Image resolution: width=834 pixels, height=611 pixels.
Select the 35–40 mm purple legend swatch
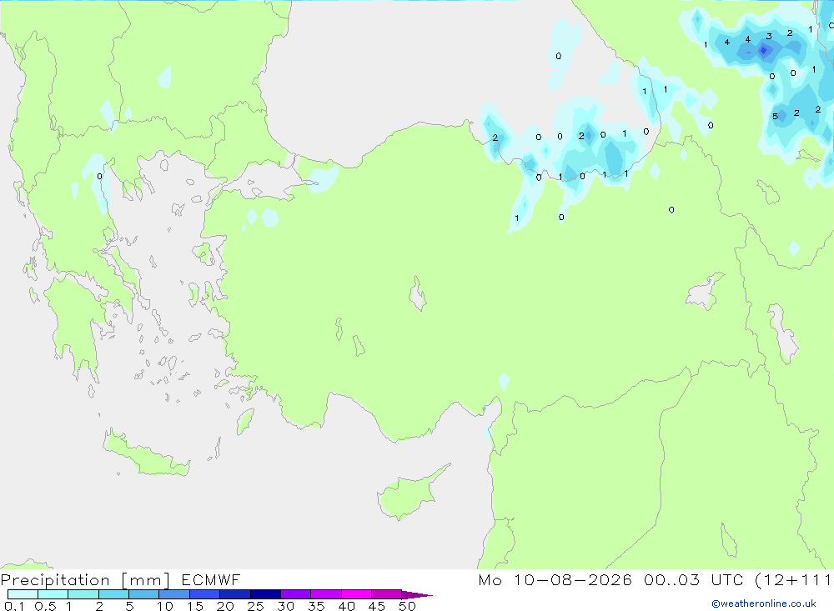[325, 594]
